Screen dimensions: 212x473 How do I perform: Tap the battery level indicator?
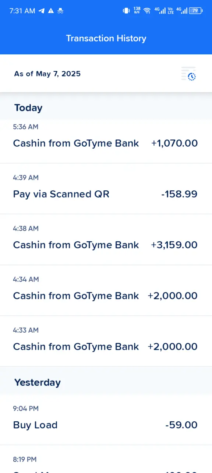195,11
